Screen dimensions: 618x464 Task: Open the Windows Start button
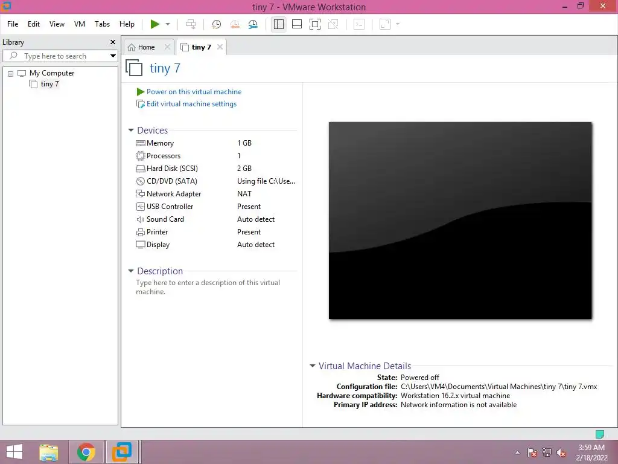[x=14, y=452]
